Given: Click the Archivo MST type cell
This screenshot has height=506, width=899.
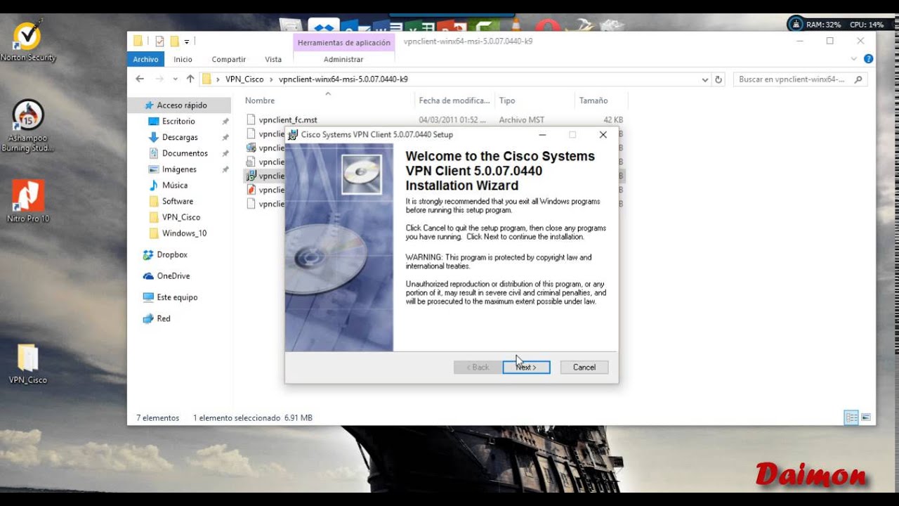Looking at the screenshot, I should tap(521, 120).
